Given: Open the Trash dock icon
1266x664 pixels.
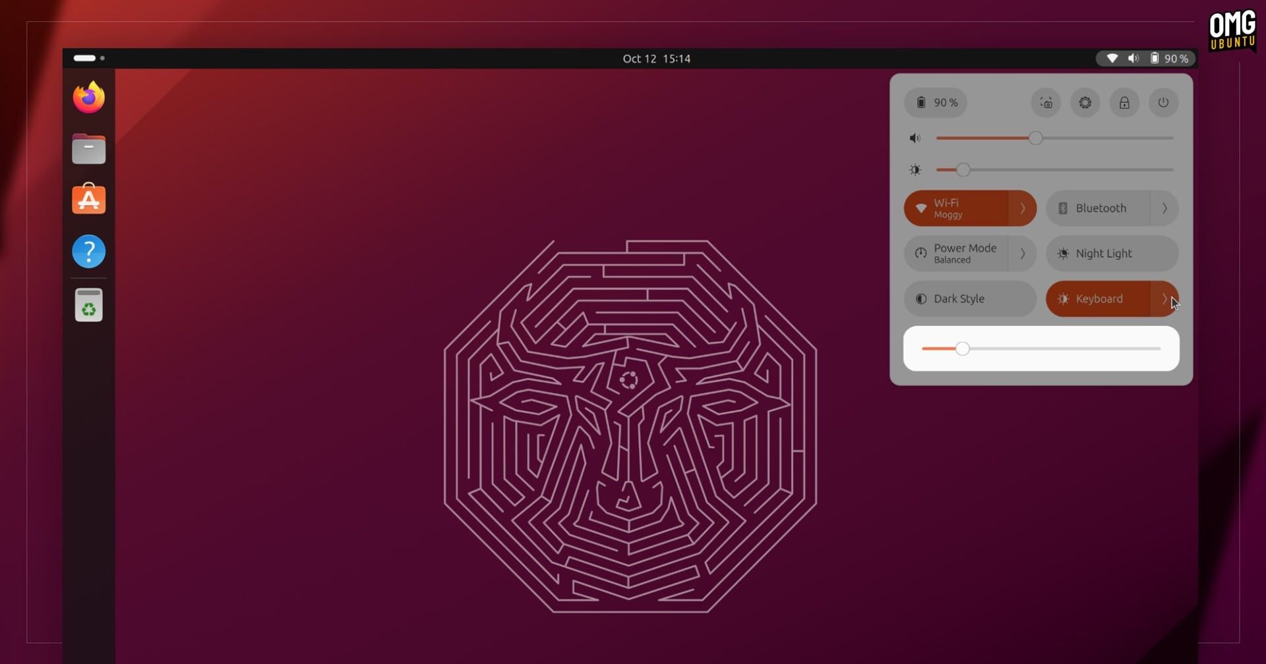Looking at the screenshot, I should click(88, 305).
